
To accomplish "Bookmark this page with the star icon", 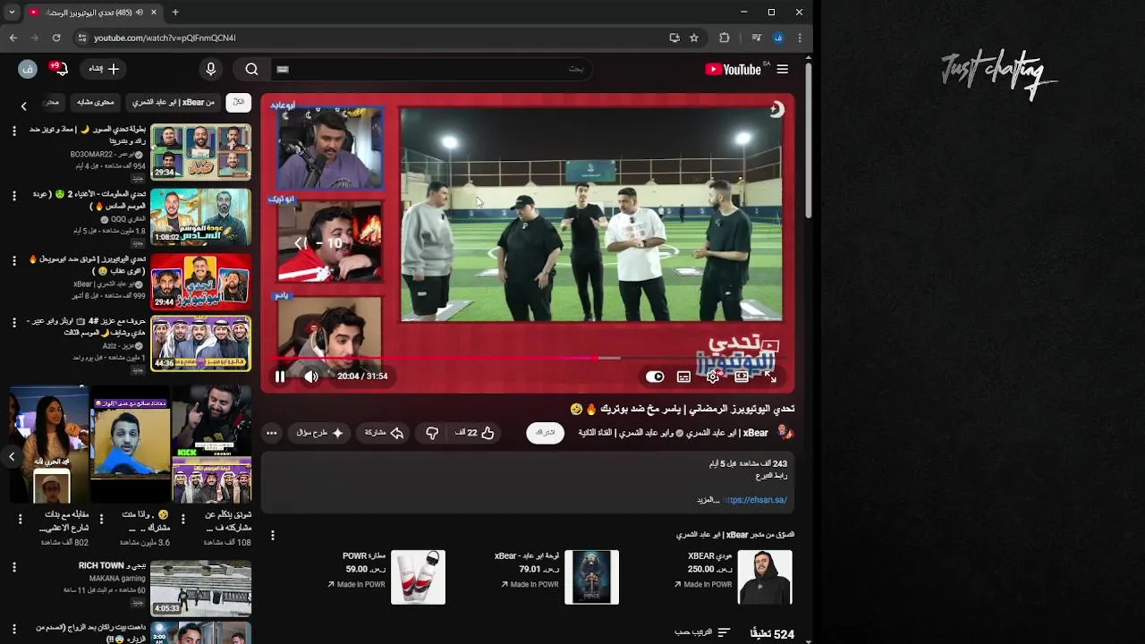I will point(694,38).
